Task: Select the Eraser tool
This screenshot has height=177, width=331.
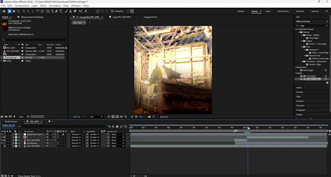Action: [x=75, y=11]
